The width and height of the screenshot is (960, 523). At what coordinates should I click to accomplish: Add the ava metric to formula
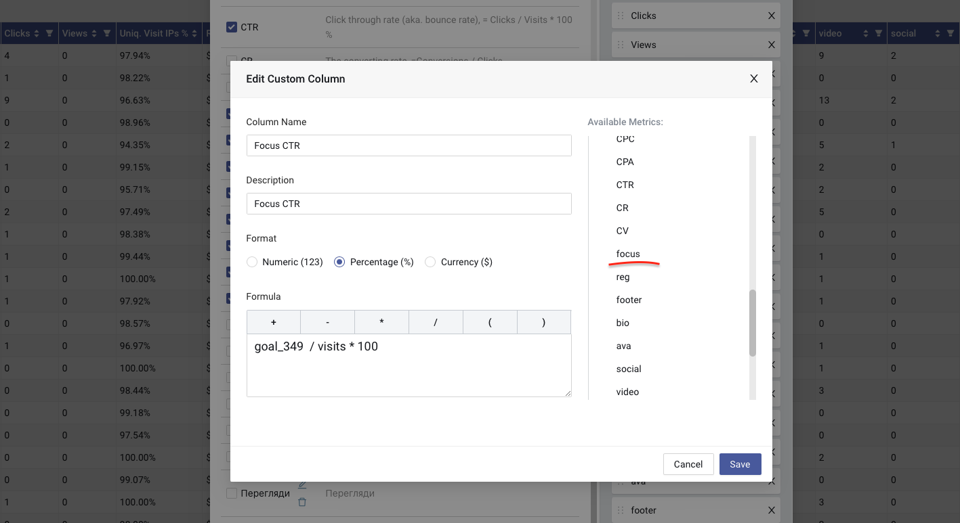624,346
